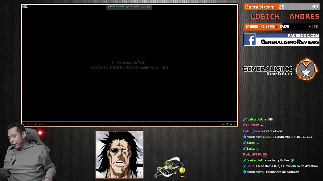Click the lock icon in fullscreen notification
Image resolution: width=323 pixels, height=181 pixels.
[x=109, y=7]
